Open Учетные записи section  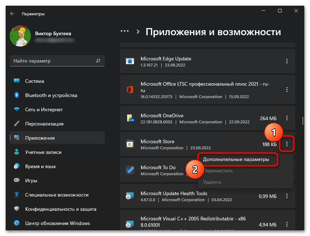[x=43, y=152]
